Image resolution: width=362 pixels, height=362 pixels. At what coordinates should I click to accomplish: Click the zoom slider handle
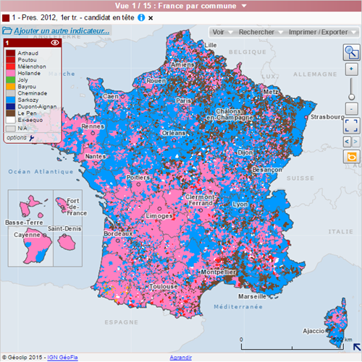351,97
